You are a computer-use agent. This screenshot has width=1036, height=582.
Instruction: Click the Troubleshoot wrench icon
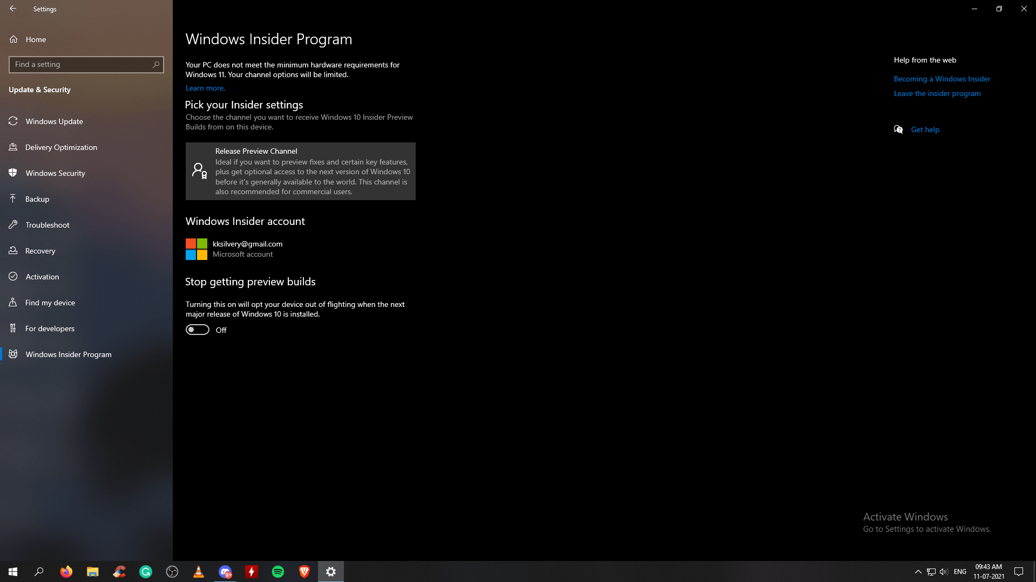point(13,224)
